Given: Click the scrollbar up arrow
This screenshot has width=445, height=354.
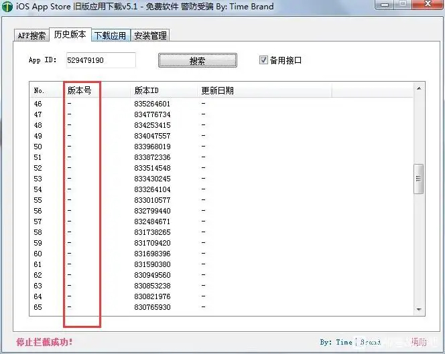Looking at the screenshot, I should 419,88.
